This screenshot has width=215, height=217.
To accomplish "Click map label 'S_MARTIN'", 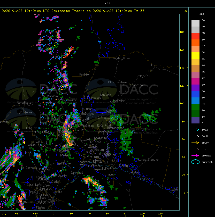I will [97, 150].
